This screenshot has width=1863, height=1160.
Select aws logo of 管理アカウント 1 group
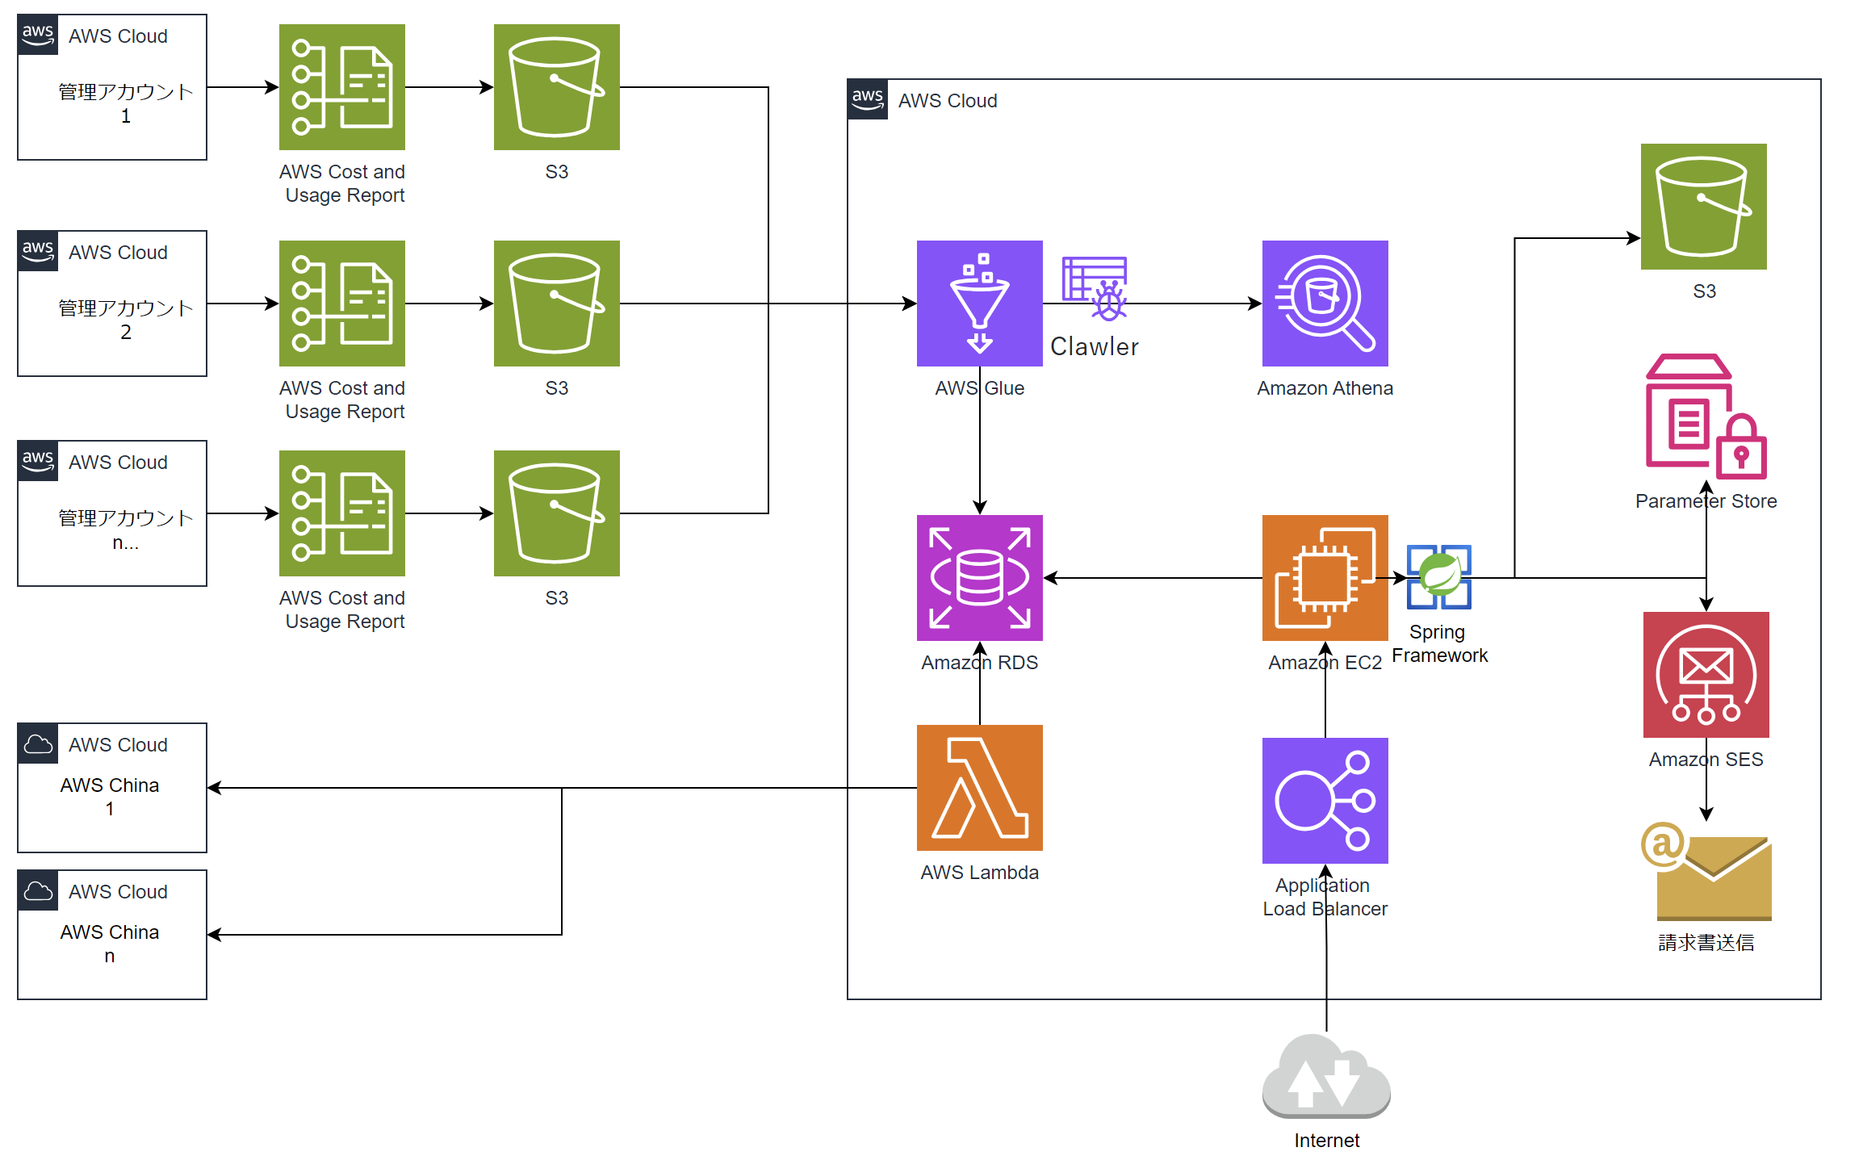coord(38,35)
